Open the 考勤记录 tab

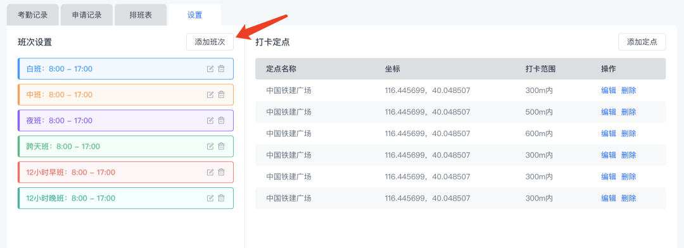(x=33, y=15)
